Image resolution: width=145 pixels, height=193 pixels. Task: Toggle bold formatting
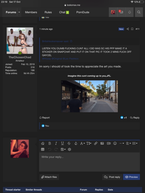49,143
